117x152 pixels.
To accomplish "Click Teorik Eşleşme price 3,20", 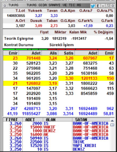I will coord(45,39).
